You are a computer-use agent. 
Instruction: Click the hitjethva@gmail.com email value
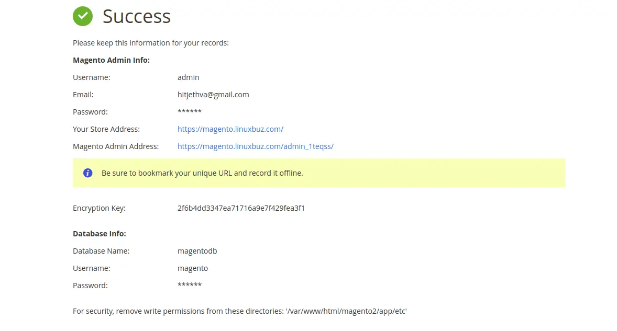coord(213,95)
